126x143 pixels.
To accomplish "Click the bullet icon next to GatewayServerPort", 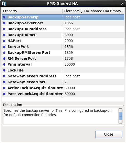I will (x=4, y=82).
